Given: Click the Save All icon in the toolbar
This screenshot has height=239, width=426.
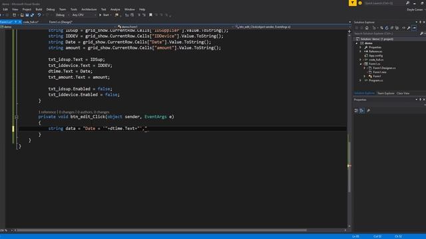Looking at the screenshot, I should click(32, 15).
